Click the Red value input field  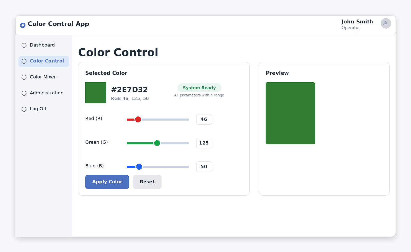point(204,120)
